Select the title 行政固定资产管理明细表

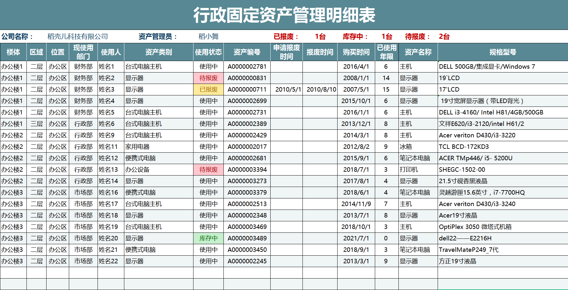click(284, 15)
